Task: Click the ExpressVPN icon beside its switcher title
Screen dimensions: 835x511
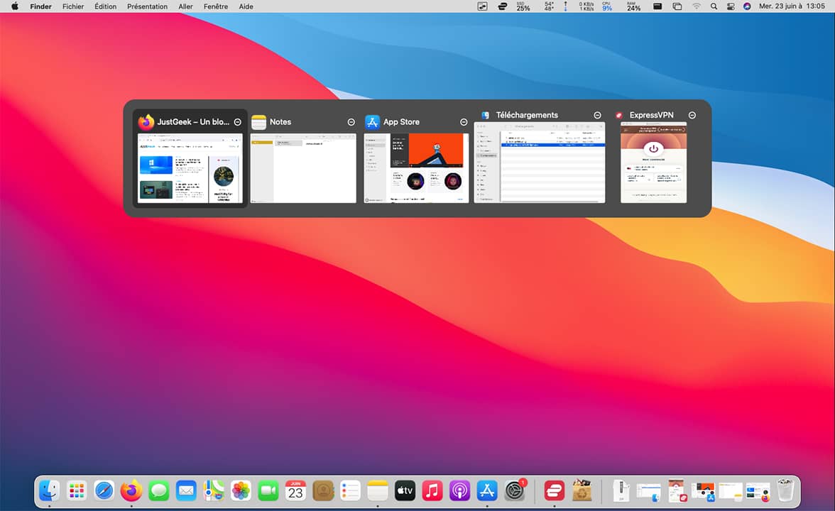Action: point(619,115)
